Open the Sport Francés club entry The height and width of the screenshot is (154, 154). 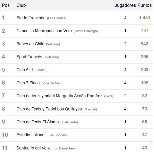[29, 57]
